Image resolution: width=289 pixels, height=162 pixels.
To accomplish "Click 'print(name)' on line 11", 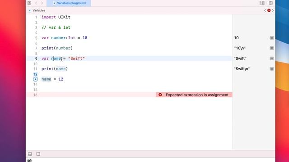I will tap(55, 69).
